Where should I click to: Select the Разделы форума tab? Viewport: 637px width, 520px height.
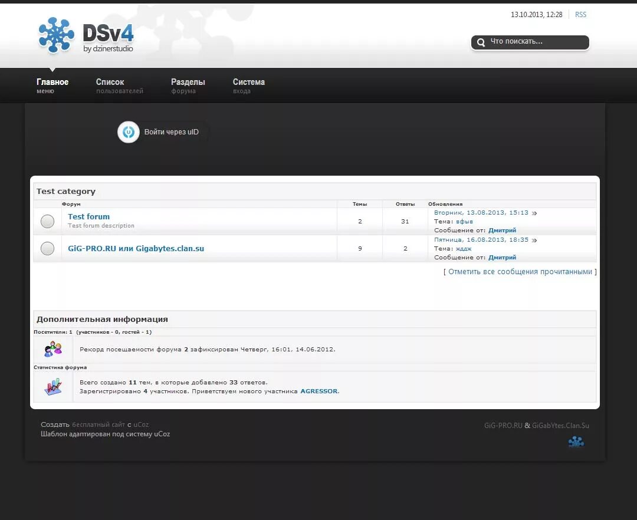[188, 85]
